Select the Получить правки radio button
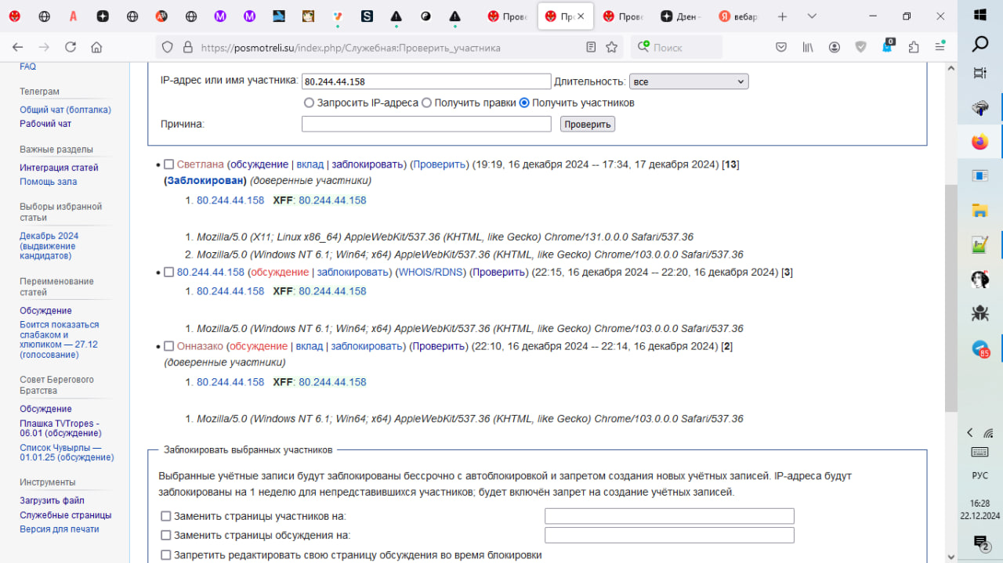The height and width of the screenshot is (563, 1003). click(x=426, y=103)
